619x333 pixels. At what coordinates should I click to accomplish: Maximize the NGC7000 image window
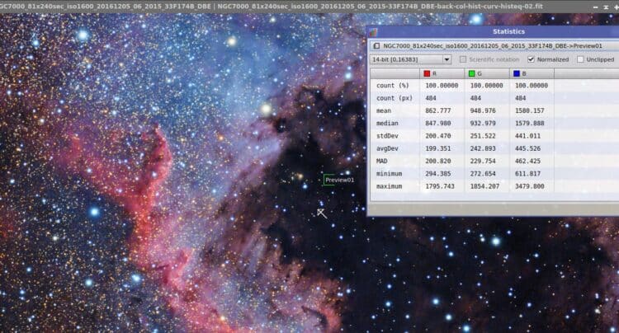617,7
